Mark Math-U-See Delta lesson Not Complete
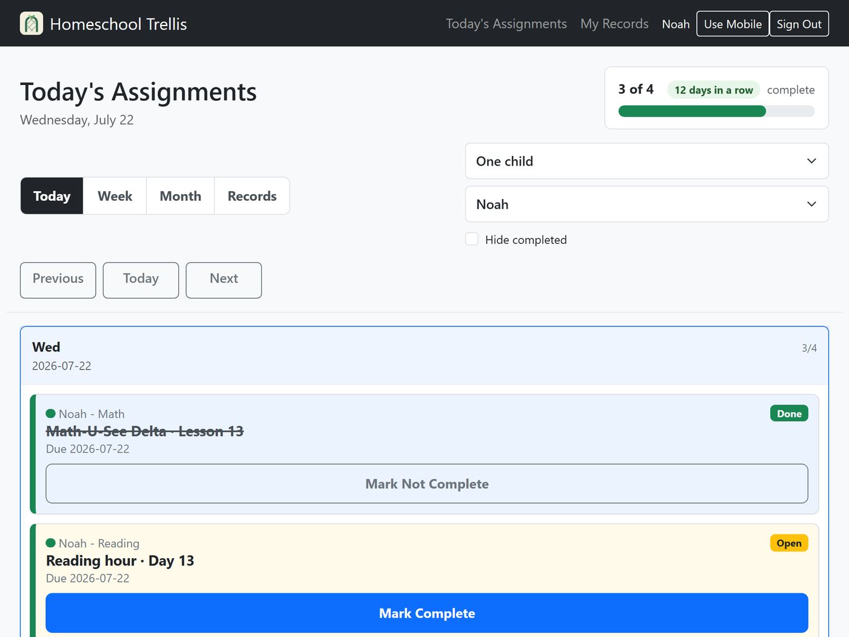This screenshot has height=637, width=849. click(x=427, y=484)
